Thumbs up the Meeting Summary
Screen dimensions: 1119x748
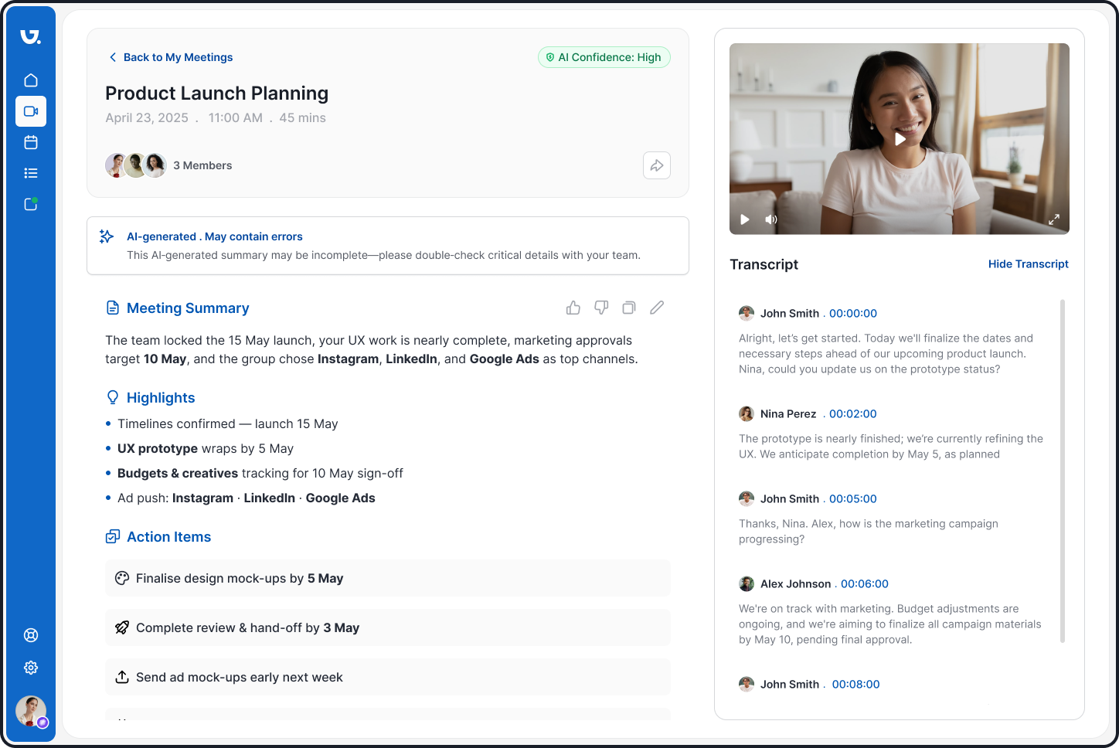point(573,308)
